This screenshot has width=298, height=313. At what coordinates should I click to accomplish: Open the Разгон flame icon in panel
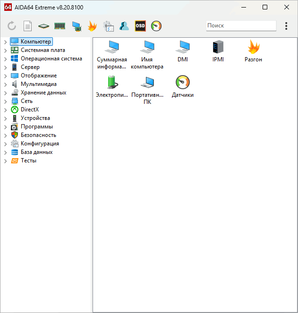click(x=253, y=47)
